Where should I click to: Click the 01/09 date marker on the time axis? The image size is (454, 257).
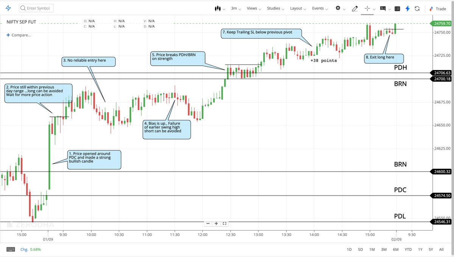48,239
